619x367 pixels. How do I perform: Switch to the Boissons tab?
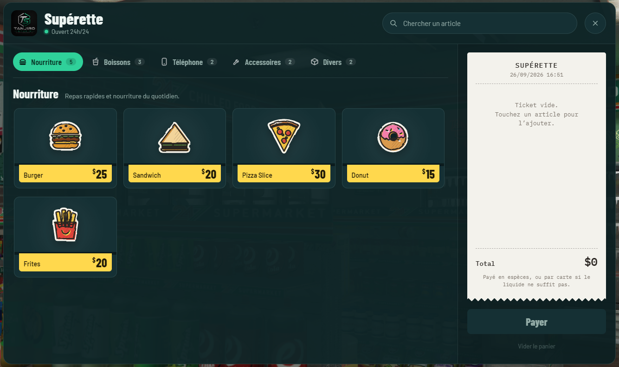pyautogui.click(x=118, y=62)
